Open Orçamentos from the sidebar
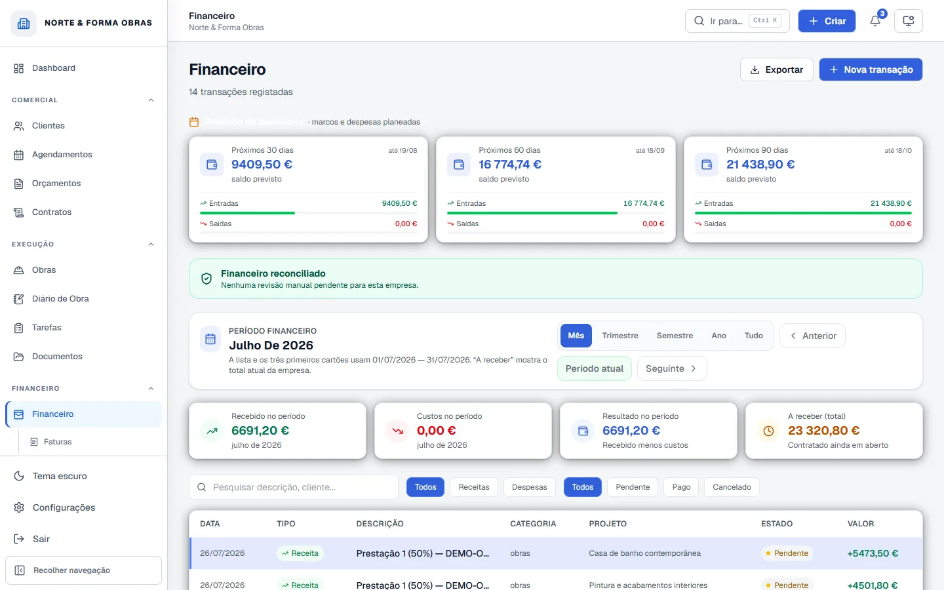This screenshot has height=590, width=944. coord(83,184)
